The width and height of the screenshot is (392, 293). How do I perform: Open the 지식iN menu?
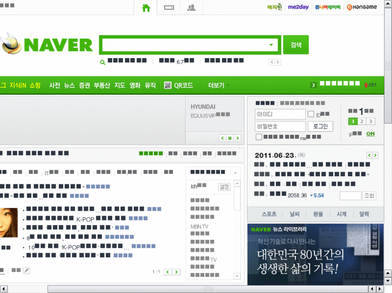tap(18, 85)
